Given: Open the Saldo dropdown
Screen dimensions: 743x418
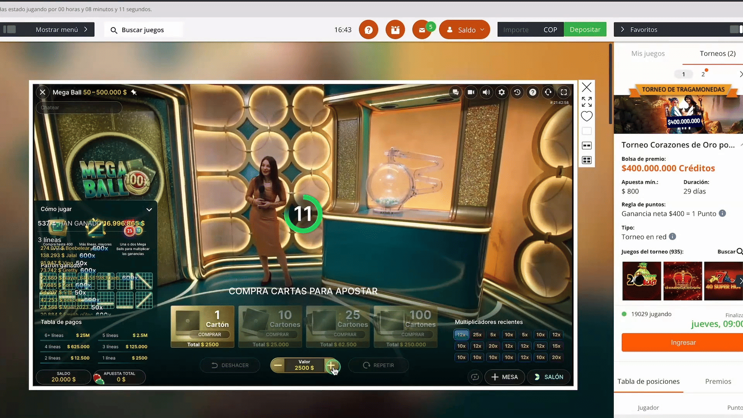Looking at the screenshot, I should pos(464,30).
